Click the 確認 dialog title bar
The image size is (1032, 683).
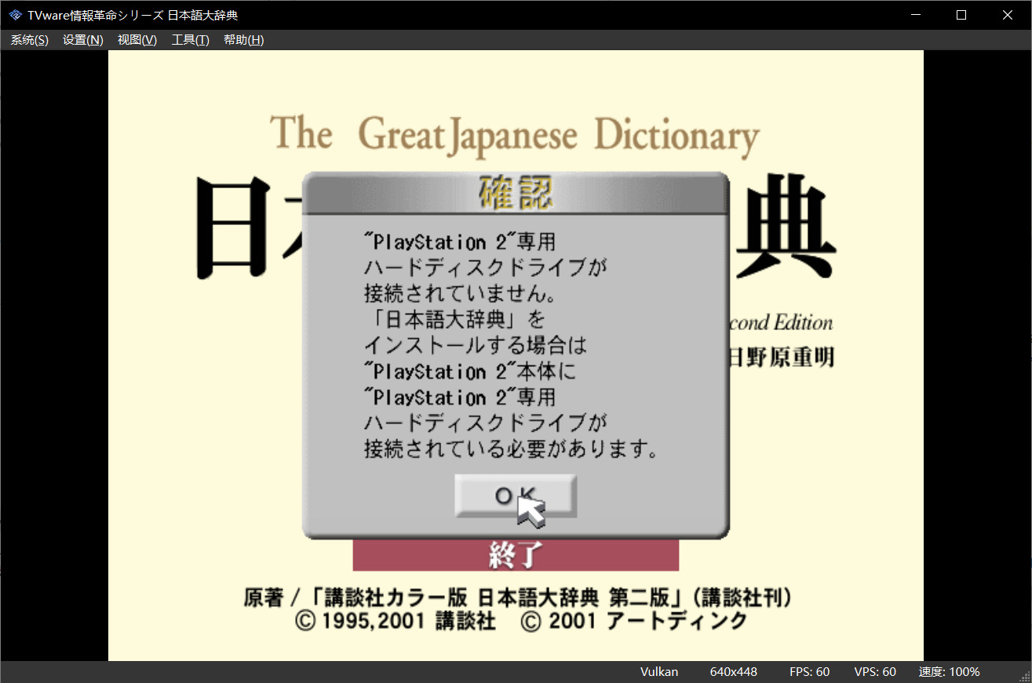(515, 193)
